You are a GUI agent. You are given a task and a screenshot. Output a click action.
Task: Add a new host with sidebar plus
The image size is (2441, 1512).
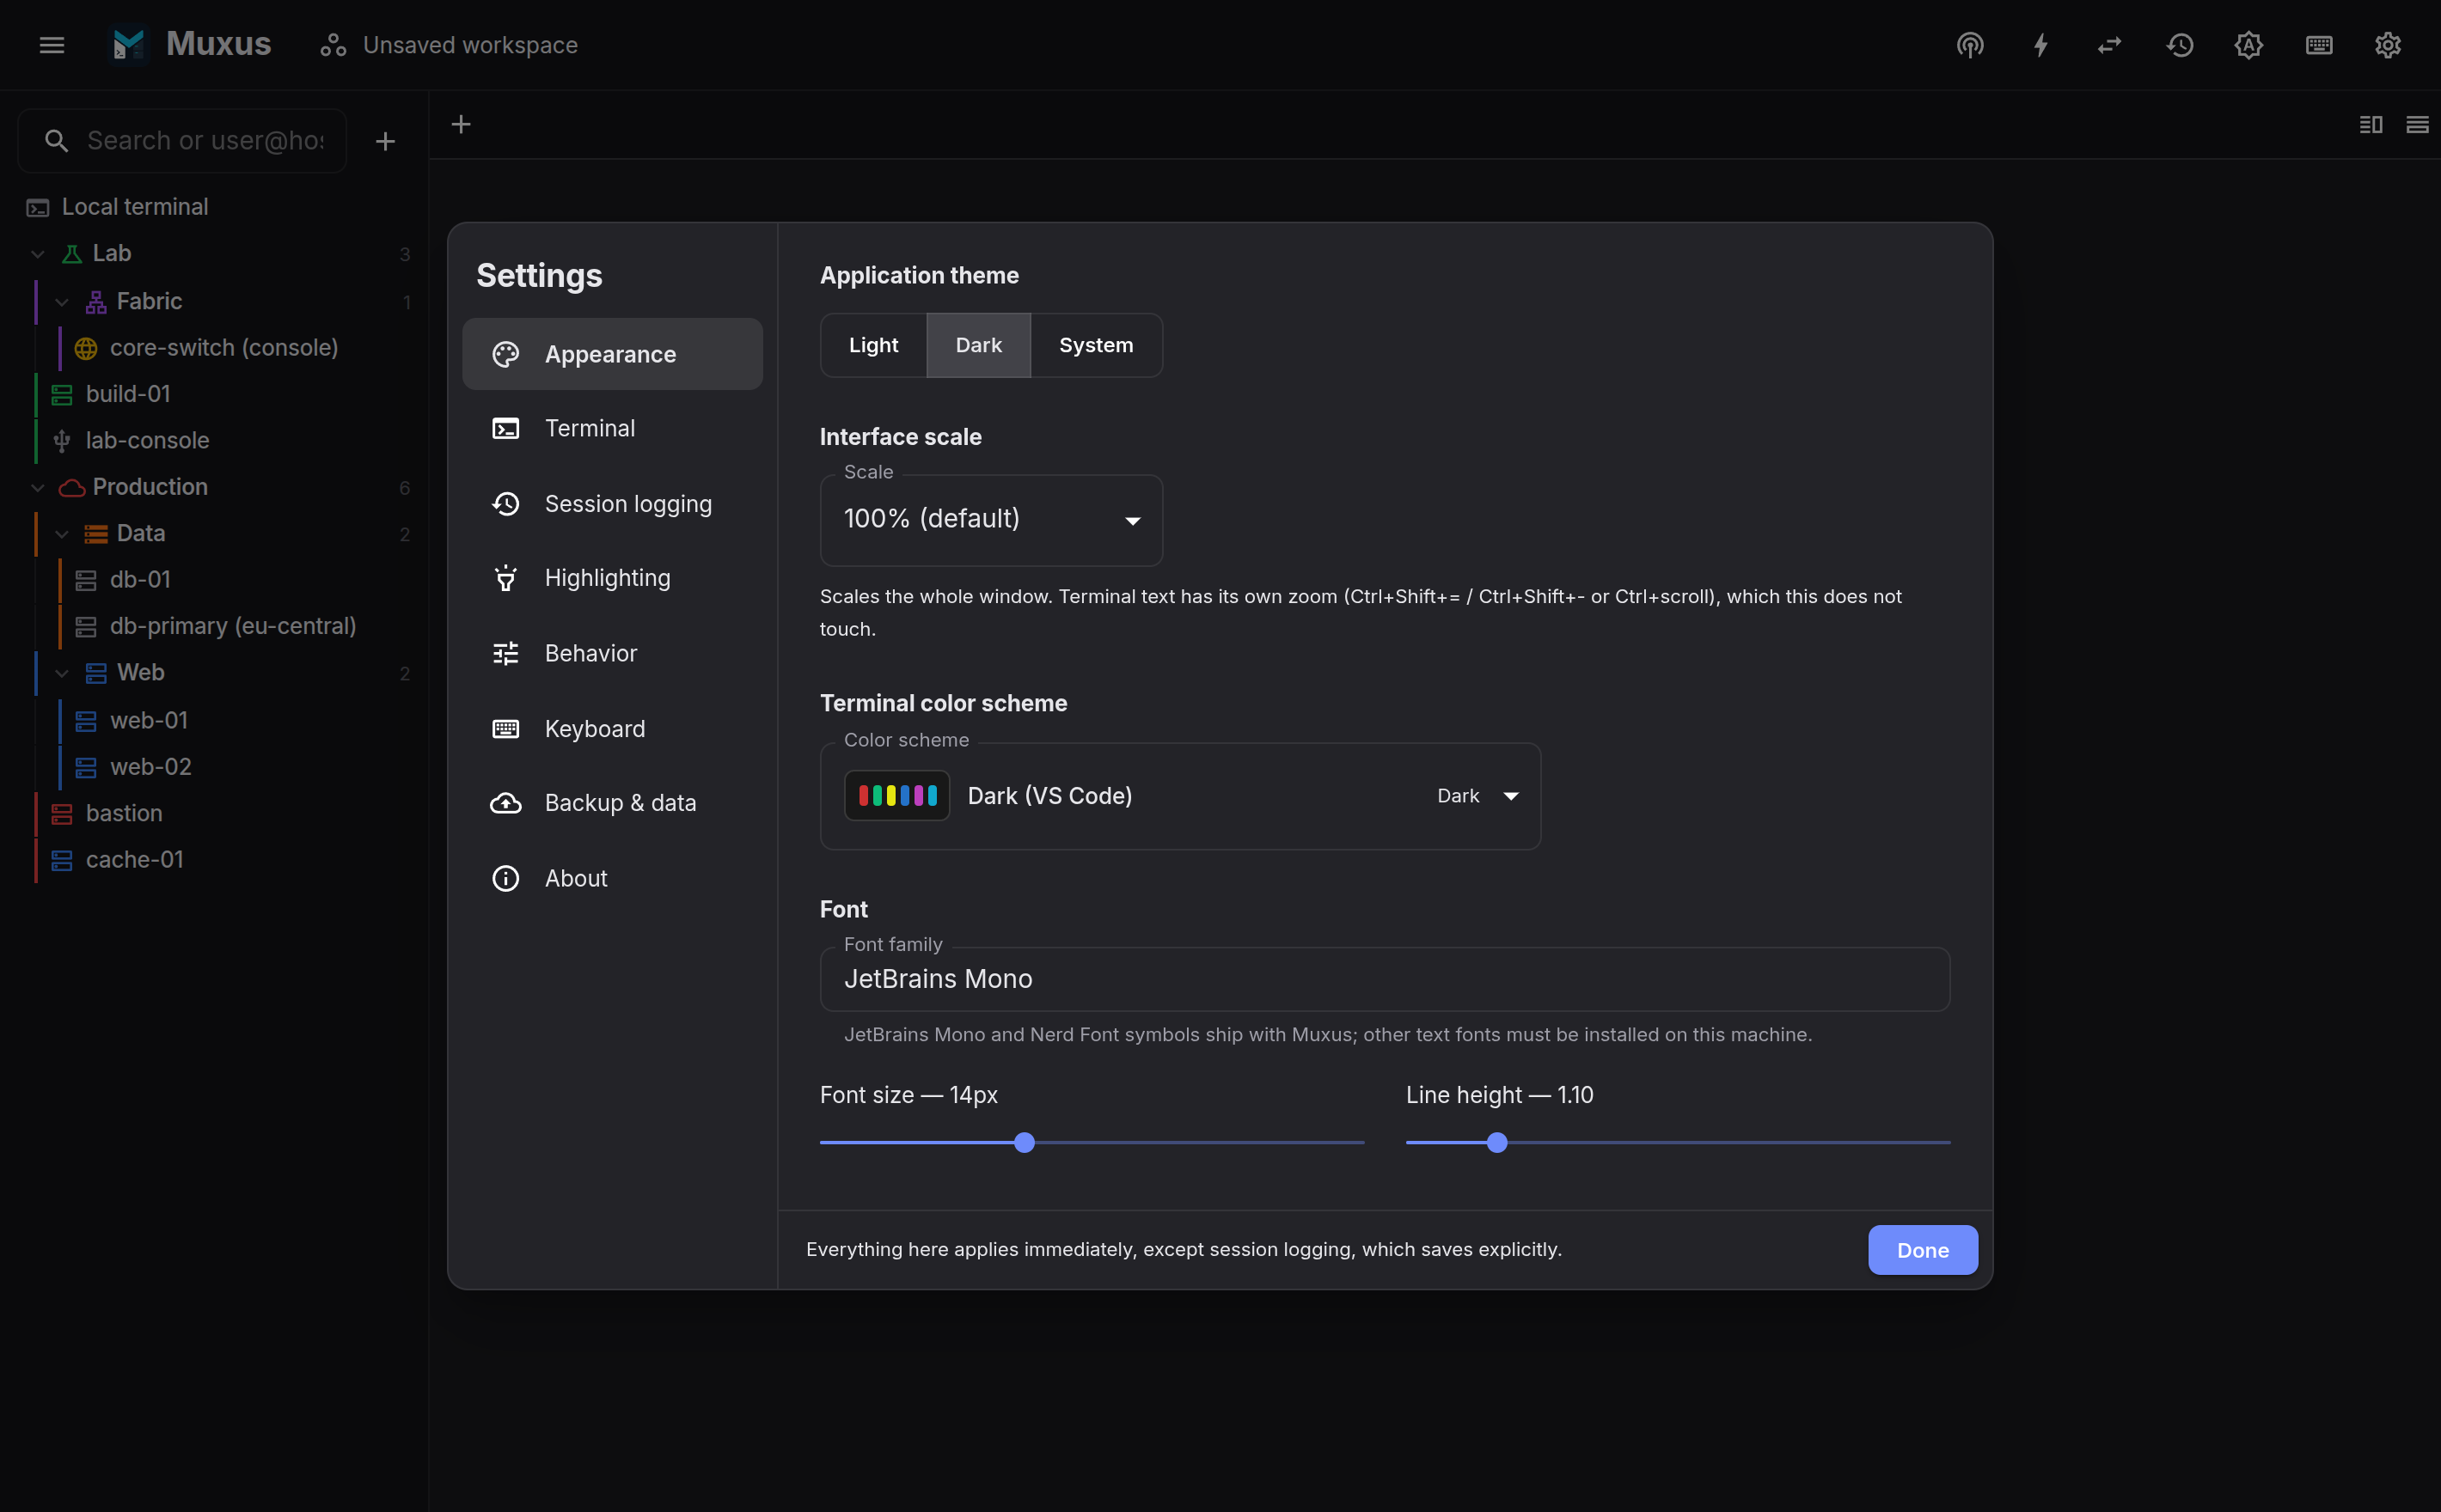(385, 141)
